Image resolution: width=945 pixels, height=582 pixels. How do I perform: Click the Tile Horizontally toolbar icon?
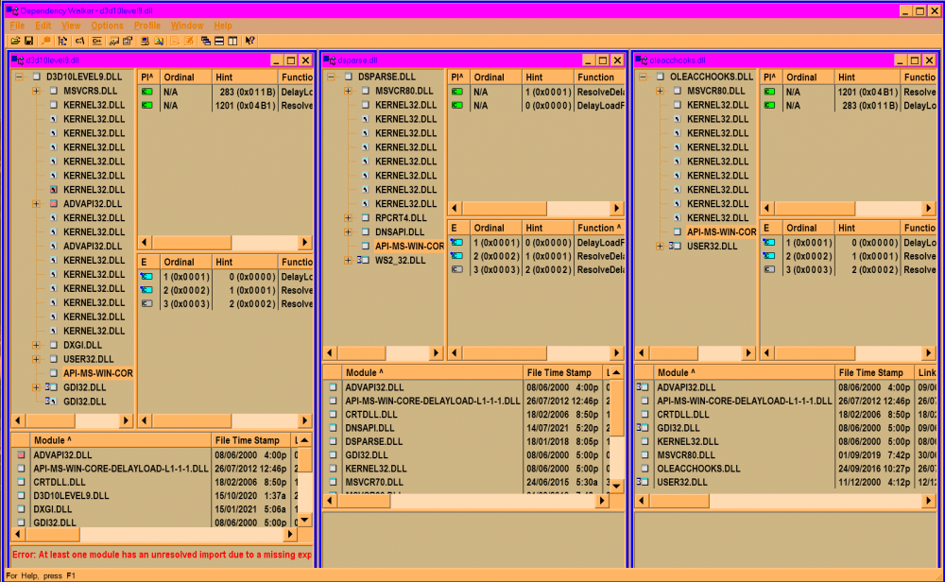(219, 42)
